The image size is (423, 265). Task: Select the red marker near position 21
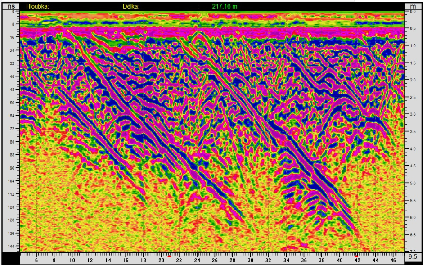click(169, 256)
